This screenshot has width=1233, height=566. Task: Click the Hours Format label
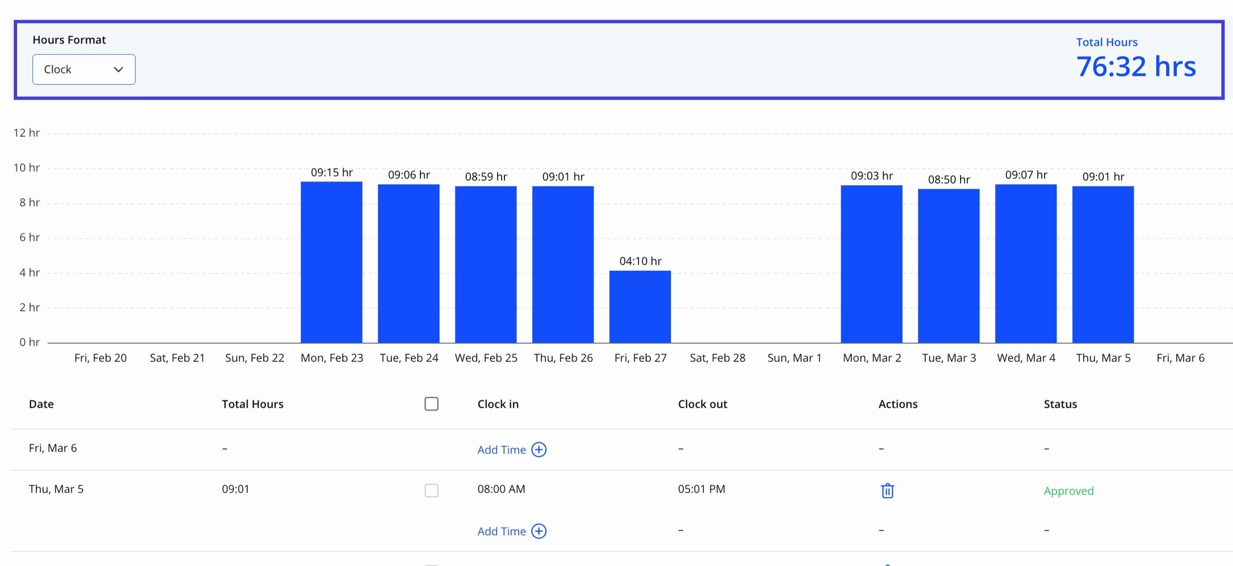[69, 40]
